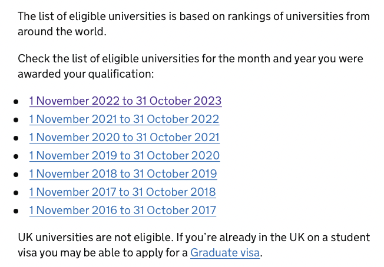
Task: Open the 1 November 2016 to 31 October 2017 list
Action: pos(123,211)
